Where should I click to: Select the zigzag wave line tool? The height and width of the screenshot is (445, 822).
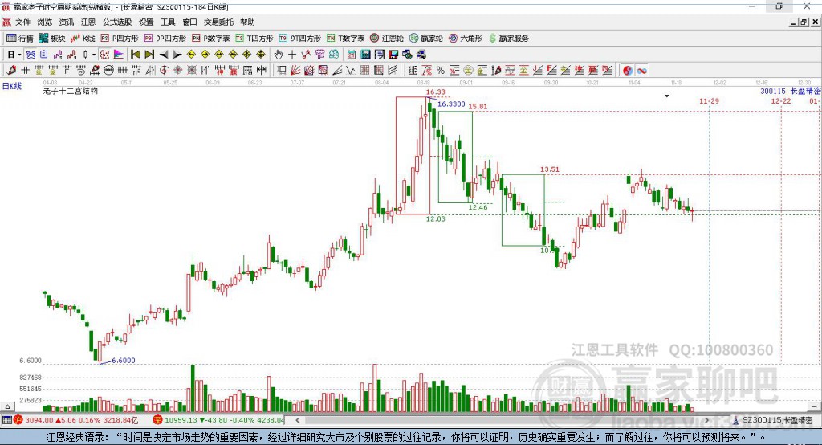point(352,71)
